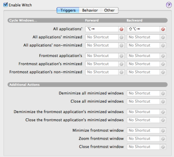Clear icon for Minimize frontmost window

(x=163, y=130)
